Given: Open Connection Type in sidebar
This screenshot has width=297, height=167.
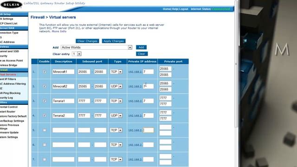Looking at the screenshot, I should coord(9,33).
